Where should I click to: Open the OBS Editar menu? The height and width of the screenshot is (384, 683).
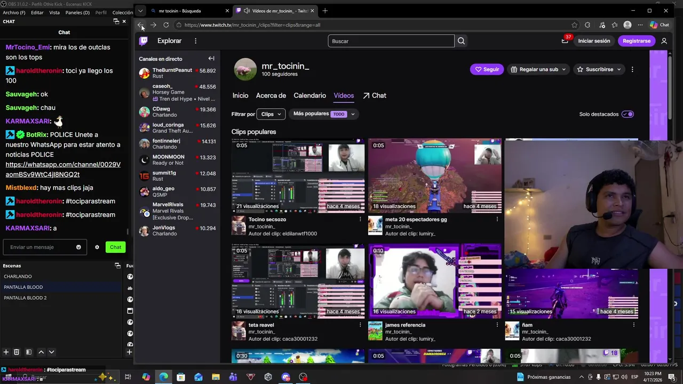(x=37, y=12)
